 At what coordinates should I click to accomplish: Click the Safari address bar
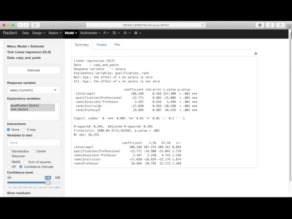(146, 25)
